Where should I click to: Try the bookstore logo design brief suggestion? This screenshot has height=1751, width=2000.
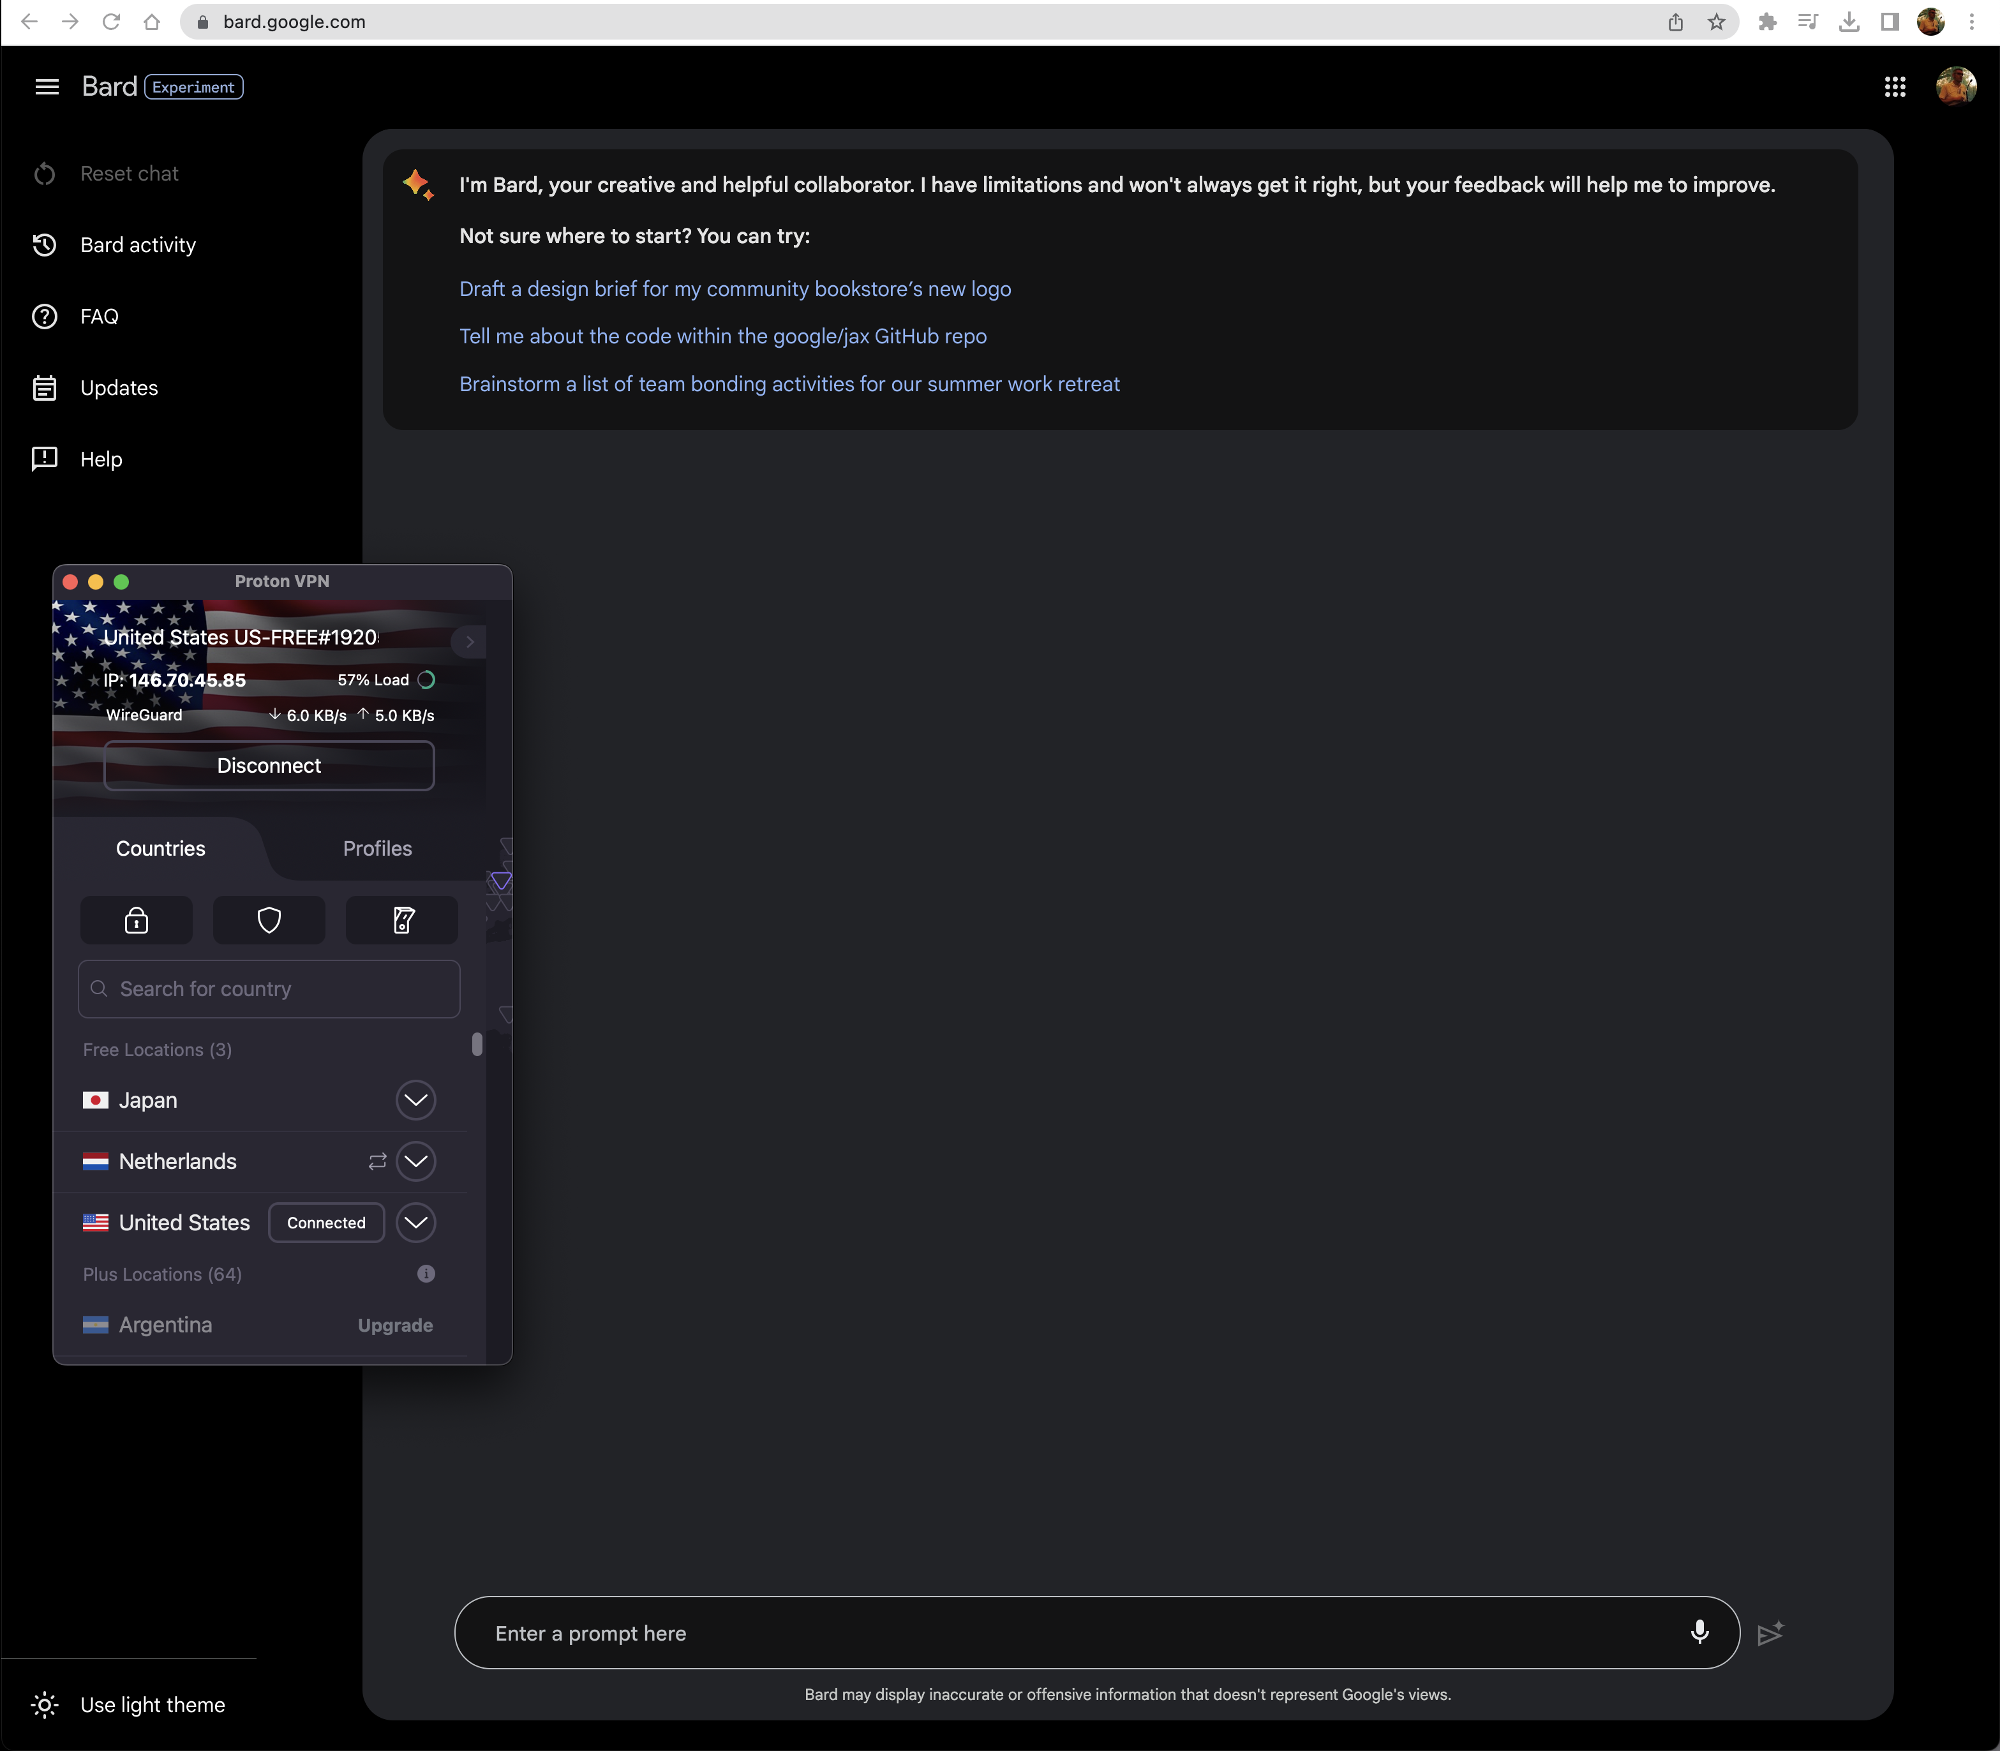click(x=735, y=289)
